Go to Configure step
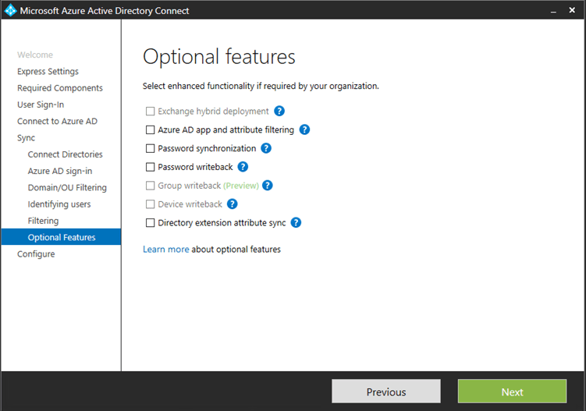The image size is (586, 411). 36,254
